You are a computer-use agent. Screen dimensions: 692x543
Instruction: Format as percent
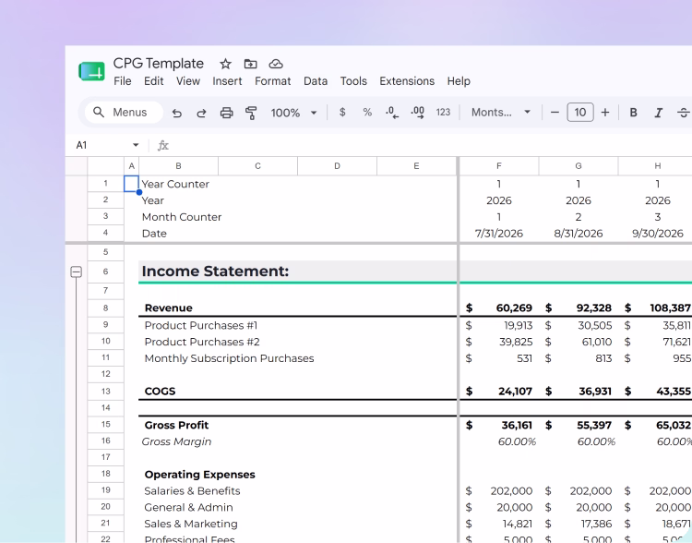[367, 113]
